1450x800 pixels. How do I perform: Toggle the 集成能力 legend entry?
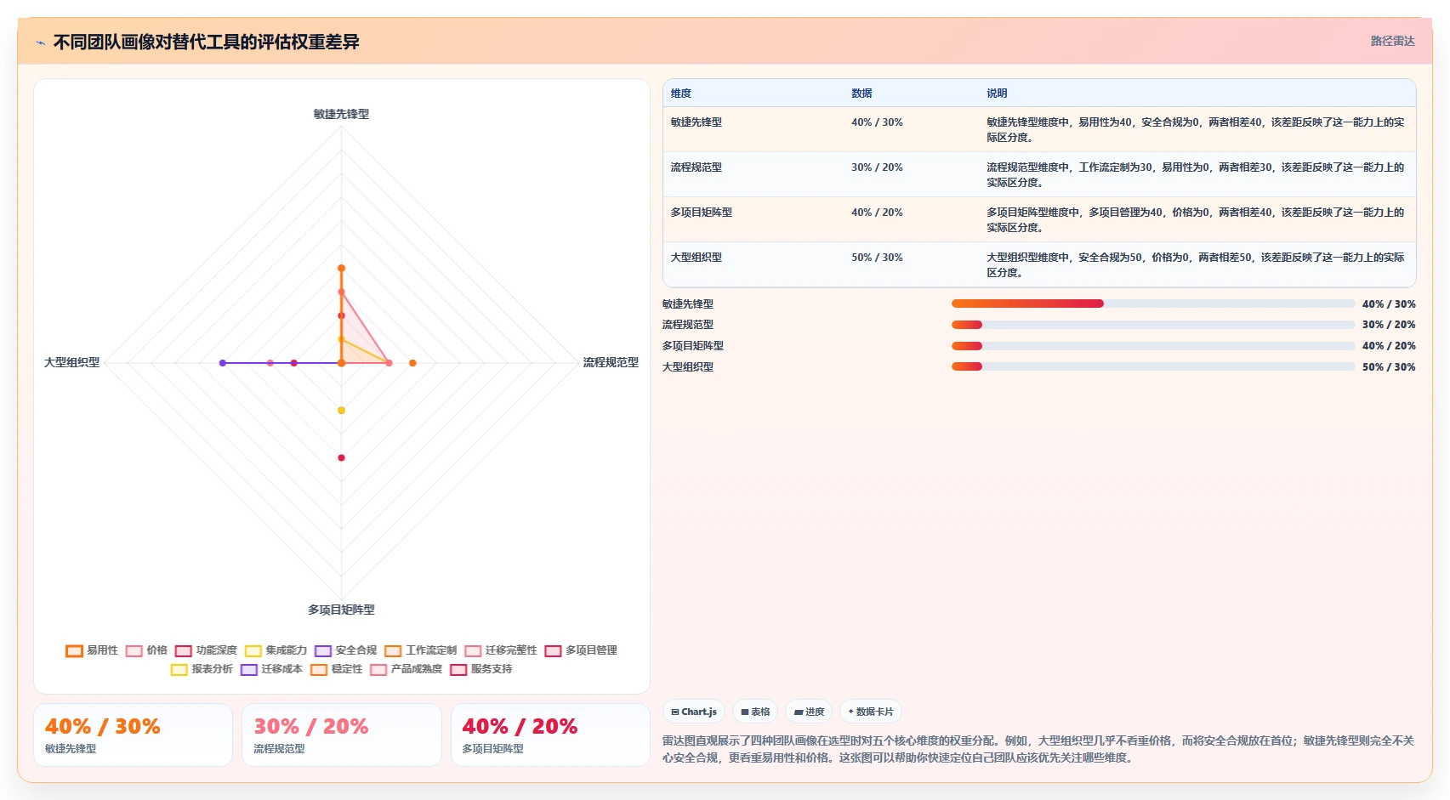(x=276, y=650)
